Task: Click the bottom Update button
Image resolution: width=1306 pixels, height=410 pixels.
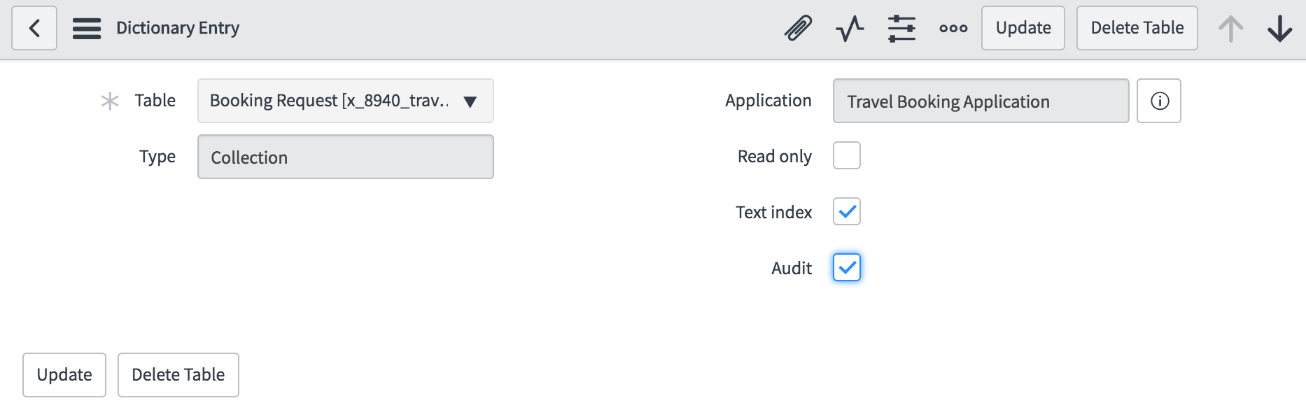Action: (64, 375)
